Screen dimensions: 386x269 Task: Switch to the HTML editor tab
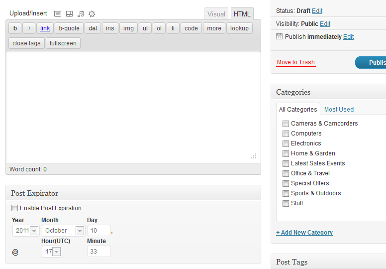(242, 14)
